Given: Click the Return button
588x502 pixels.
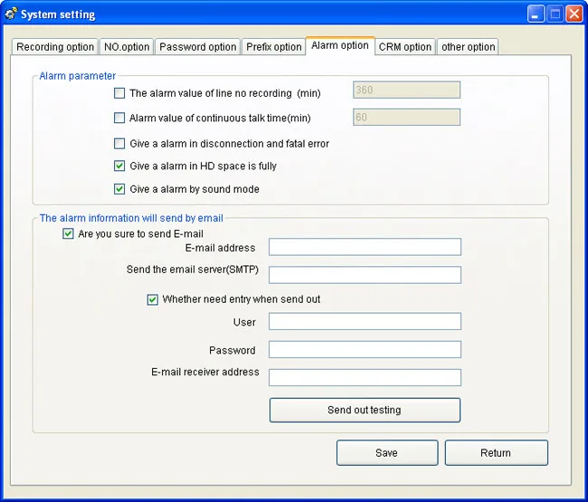Looking at the screenshot, I should click(x=496, y=453).
